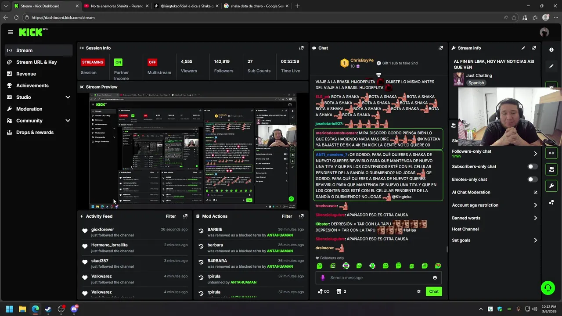Open Set goals settings
This screenshot has height=316, width=562.
(494, 241)
